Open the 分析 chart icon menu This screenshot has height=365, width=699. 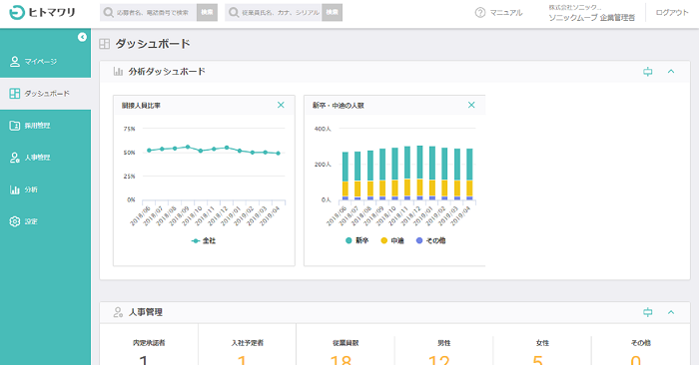(15, 189)
